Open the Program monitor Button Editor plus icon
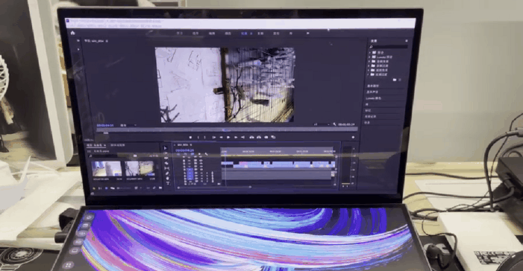Viewport: 523px width, 271px height. click(353, 137)
